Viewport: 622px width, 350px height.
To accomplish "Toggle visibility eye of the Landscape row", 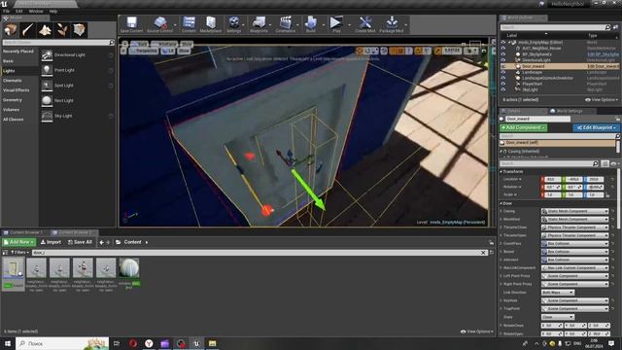I will 503,72.
